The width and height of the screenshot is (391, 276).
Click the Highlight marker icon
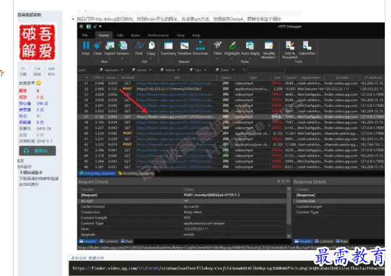point(232,46)
